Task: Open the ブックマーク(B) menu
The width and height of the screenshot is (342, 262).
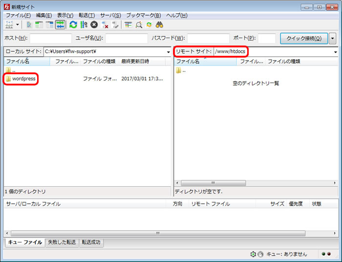Action: tap(144, 16)
